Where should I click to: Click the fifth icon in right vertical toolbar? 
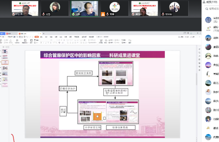[x=199, y=63]
